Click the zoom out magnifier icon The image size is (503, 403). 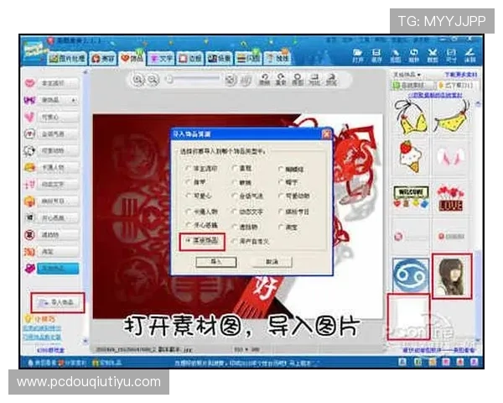153,80
